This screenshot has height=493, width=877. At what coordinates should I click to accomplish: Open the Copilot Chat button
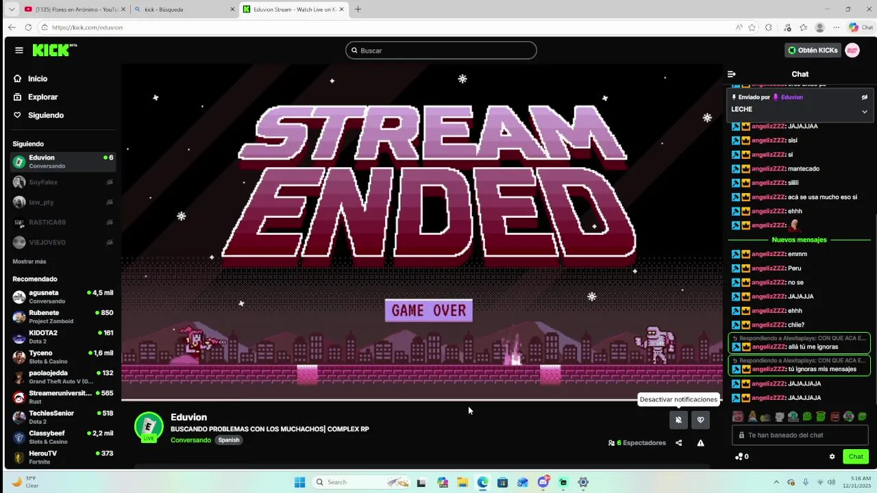coord(861,27)
